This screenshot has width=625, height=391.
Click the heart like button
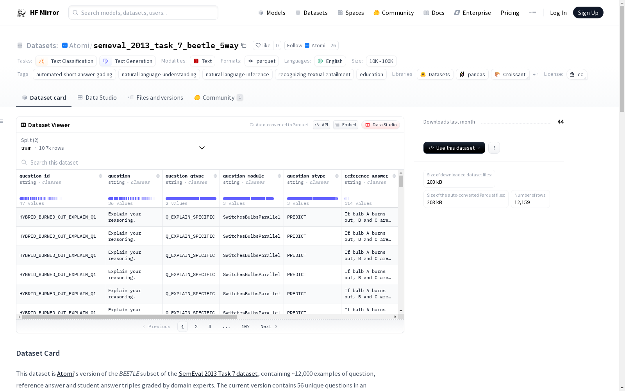[x=263, y=45]
